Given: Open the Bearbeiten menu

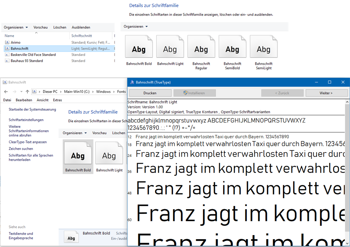Looking at the screenshot, I should point(24,100).
